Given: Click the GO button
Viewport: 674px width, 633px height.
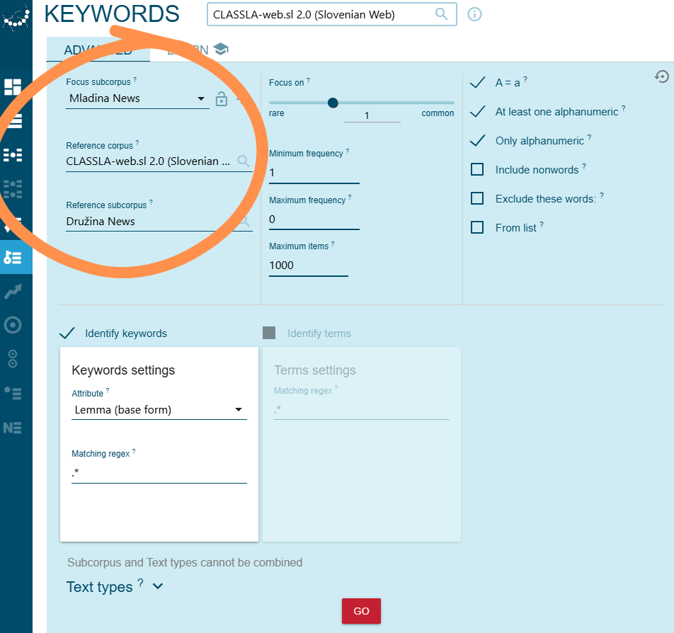Looking at the screenshot, I should 361,610.
